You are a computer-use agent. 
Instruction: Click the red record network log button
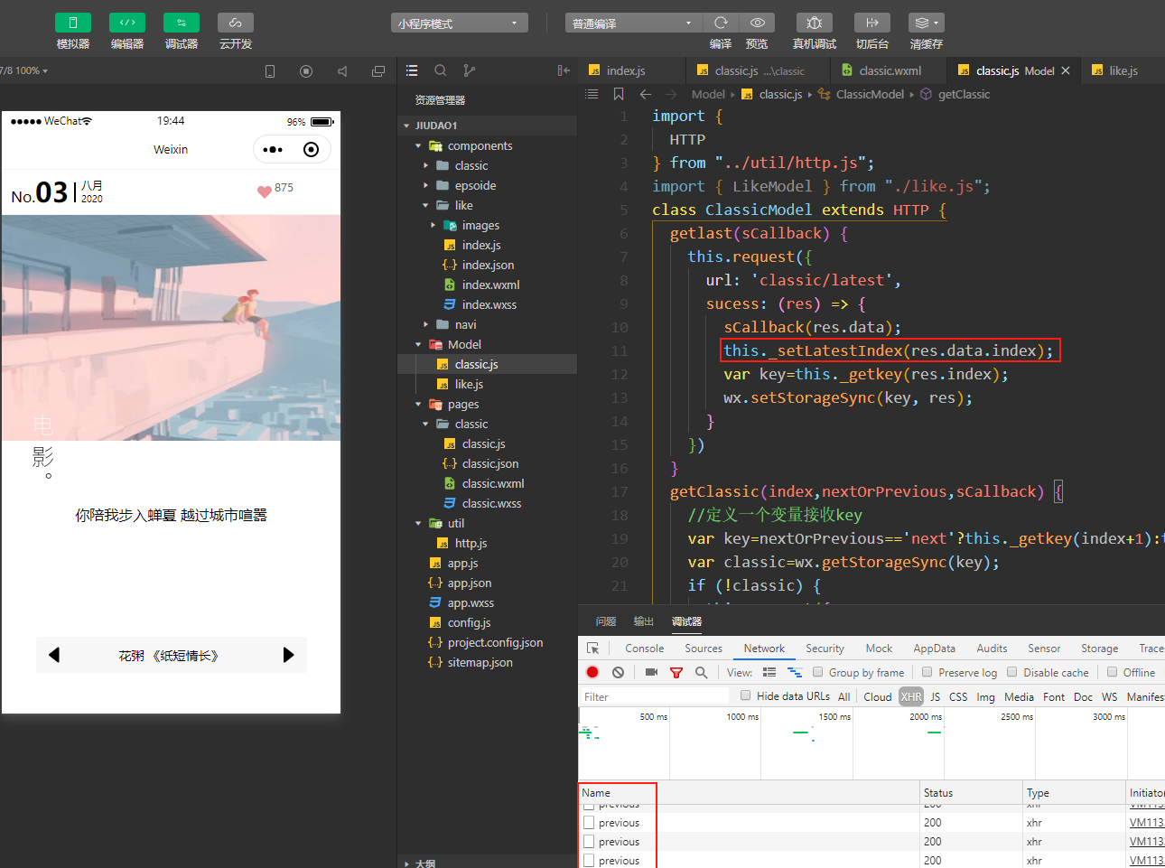coord(592,672)
